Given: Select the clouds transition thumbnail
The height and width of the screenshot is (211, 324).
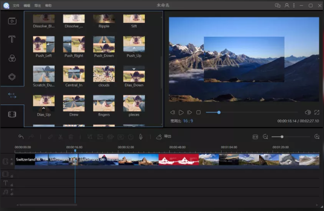Looking at the screenshot, I should click(104, 73).
